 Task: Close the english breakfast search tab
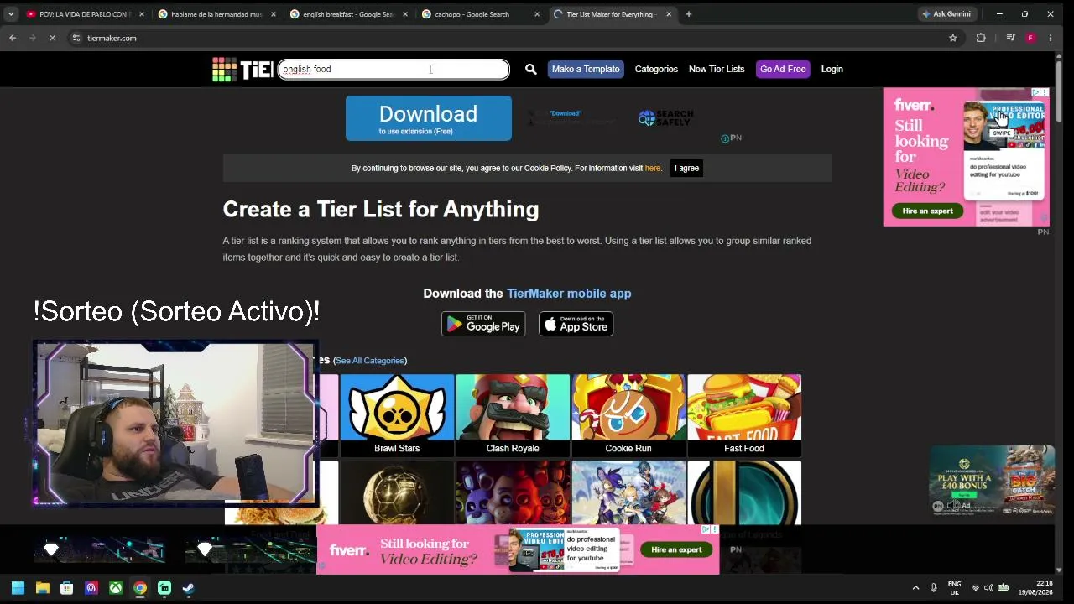coord(406,14)
